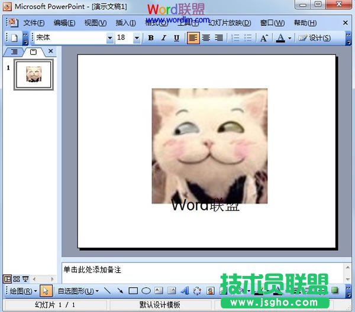
Task: Insert WordArt
Action: 185,291
